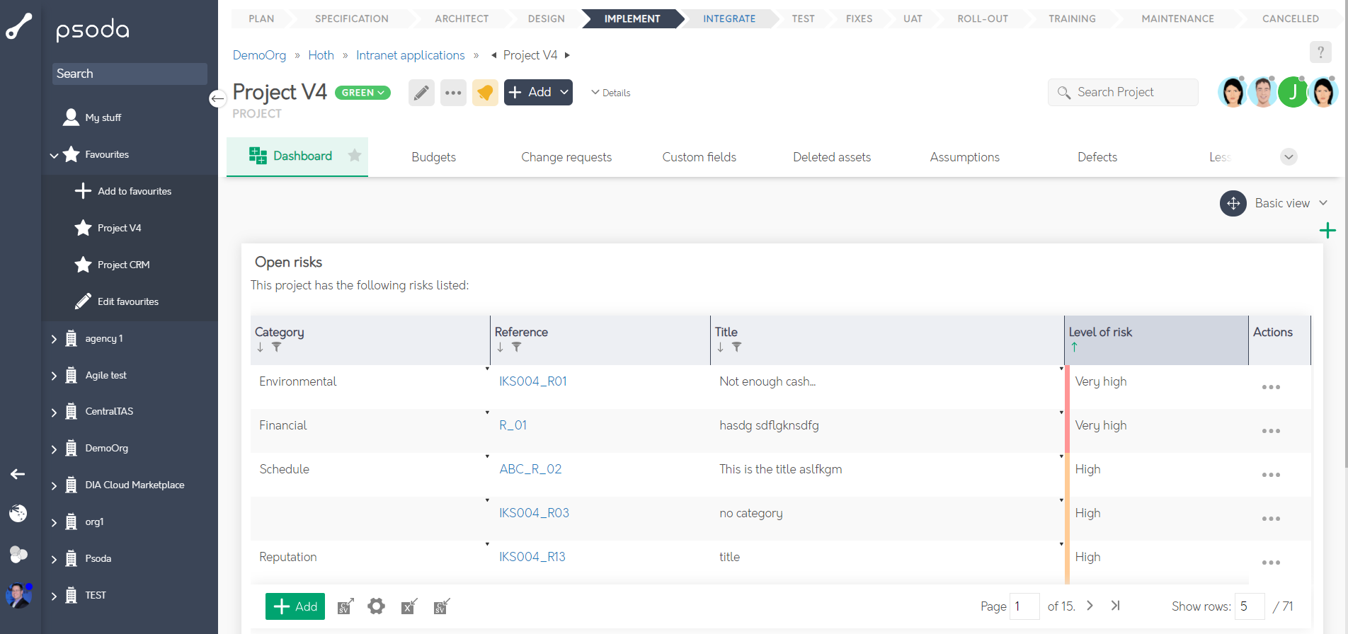Open the three-dots more options button in header

[453, 93]
